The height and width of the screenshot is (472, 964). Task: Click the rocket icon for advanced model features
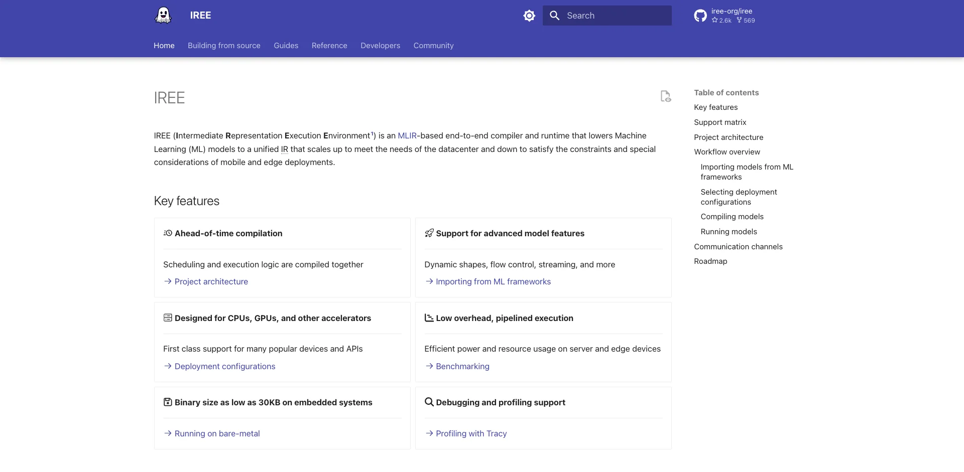pos(429,233)
